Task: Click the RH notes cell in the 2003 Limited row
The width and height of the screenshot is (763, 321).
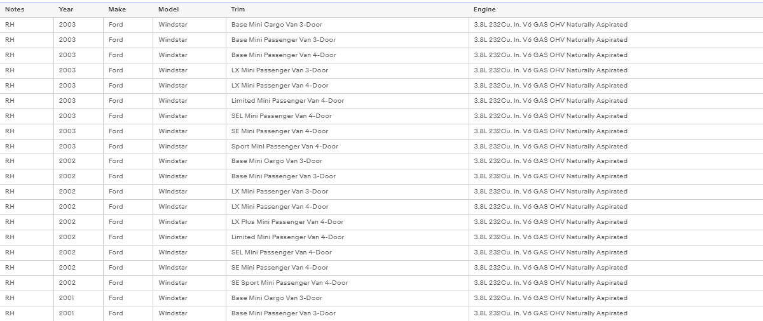Action: pos(27,101)
